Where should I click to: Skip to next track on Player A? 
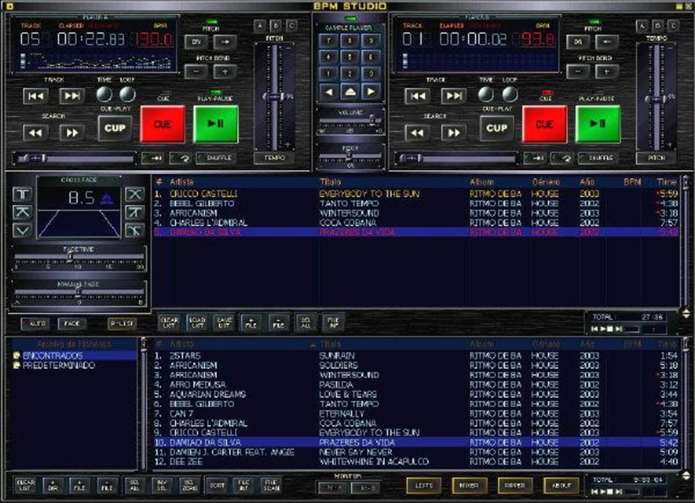[72, 96]
